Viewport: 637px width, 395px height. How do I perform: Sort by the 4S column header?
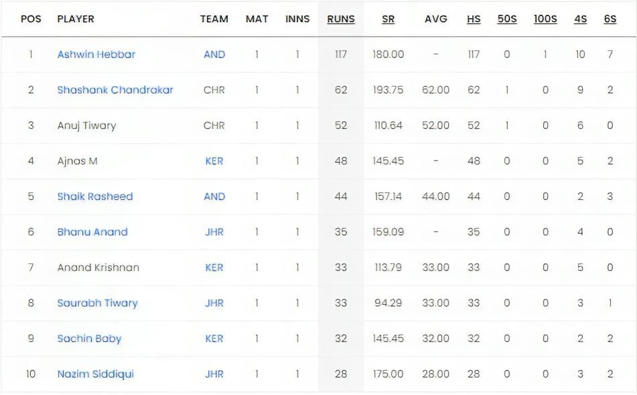(580, 19)
